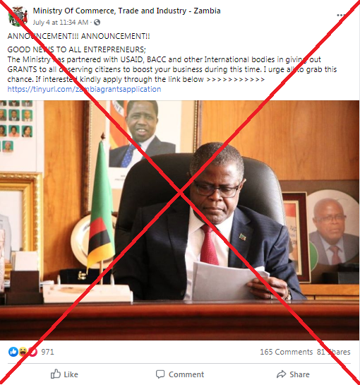Viewport: 360px width, 385px height.
Task: Click the July 4 at 11:34 AM timestamp
Action: [61, 23]
